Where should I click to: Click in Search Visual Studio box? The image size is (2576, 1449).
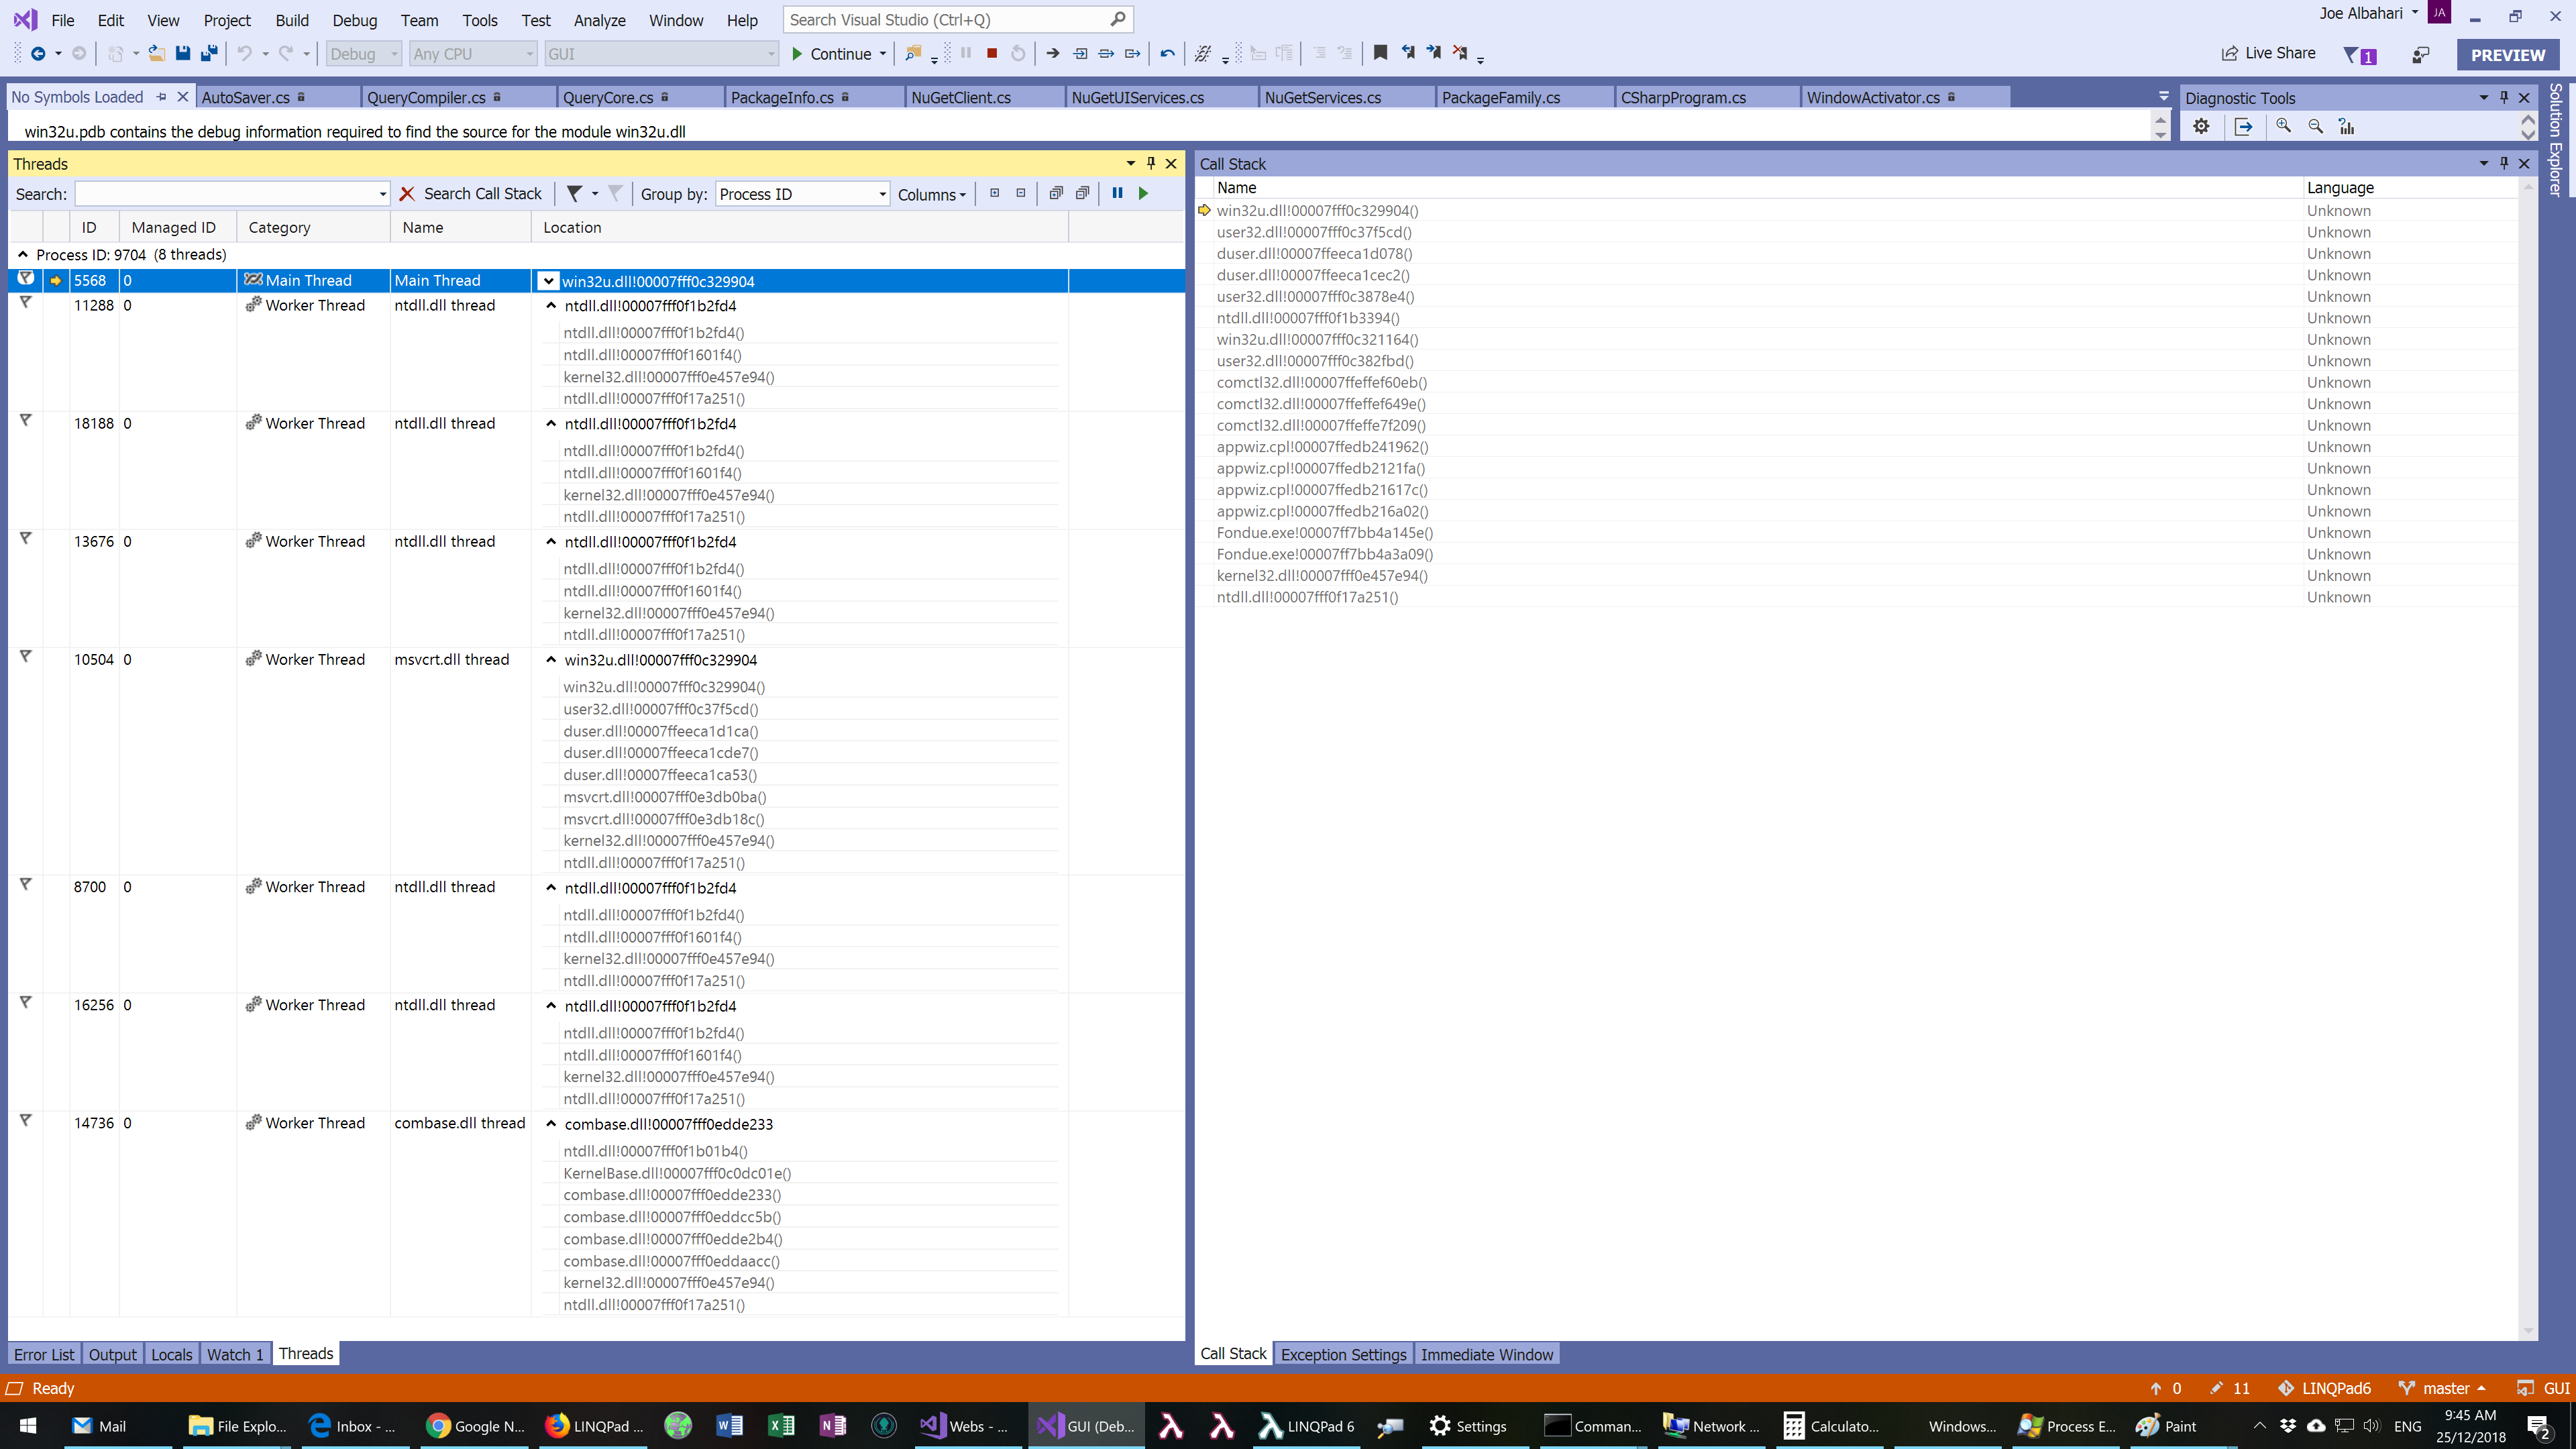click(x=957, y=20)
